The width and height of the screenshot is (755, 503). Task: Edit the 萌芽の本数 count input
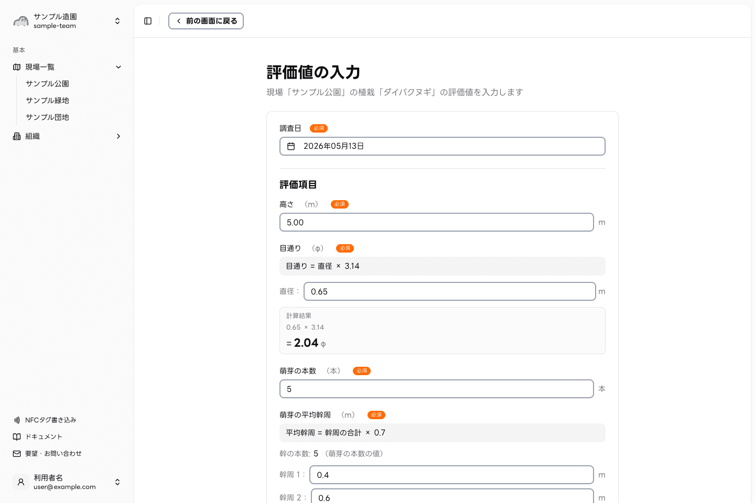pos(437,389)
